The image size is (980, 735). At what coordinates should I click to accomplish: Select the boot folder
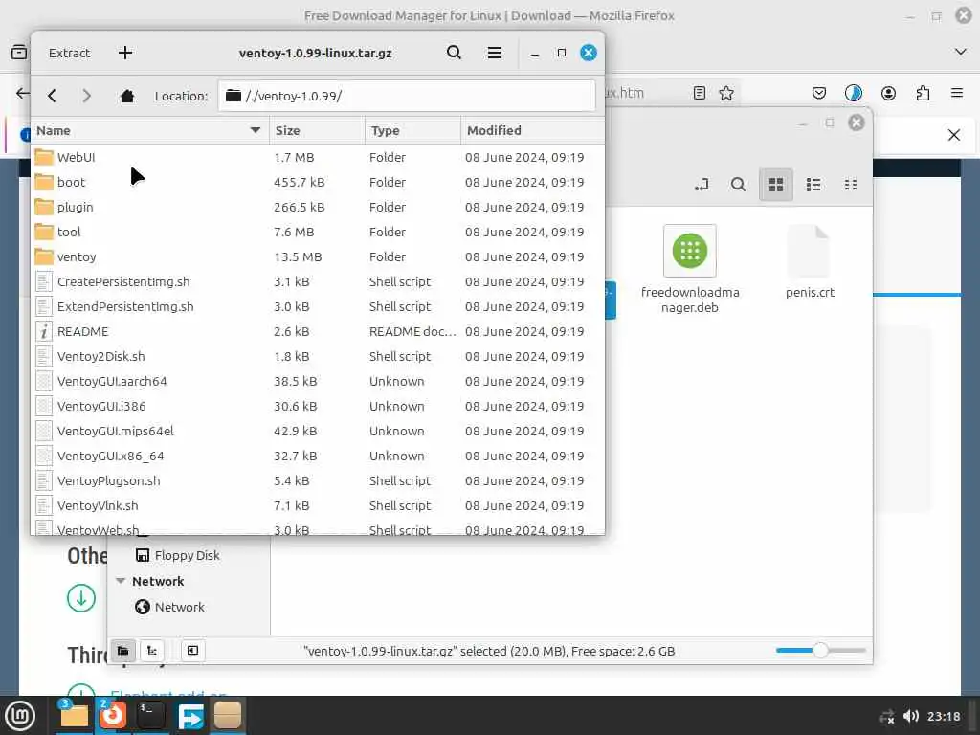click(318, 183)
